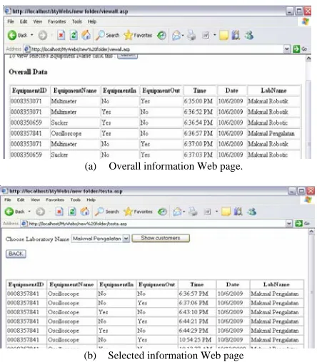This screenshot has width=317, height=362.
Task: Click LabName column header in Overall Data table
Action: (273, 90)
